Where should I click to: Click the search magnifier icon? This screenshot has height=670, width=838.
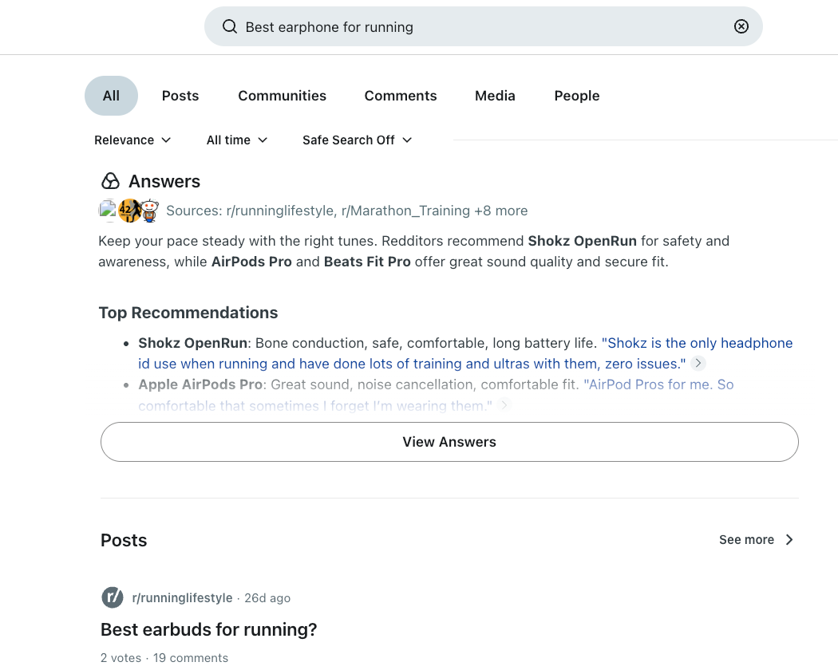click(x=230, y=26)
